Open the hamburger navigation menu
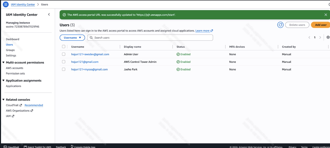Image resolution: width=330 pixels, height=148 pixels. point(6,4)
